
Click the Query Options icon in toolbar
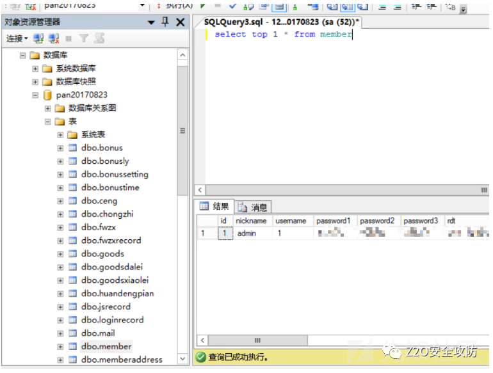click(264, 6)
